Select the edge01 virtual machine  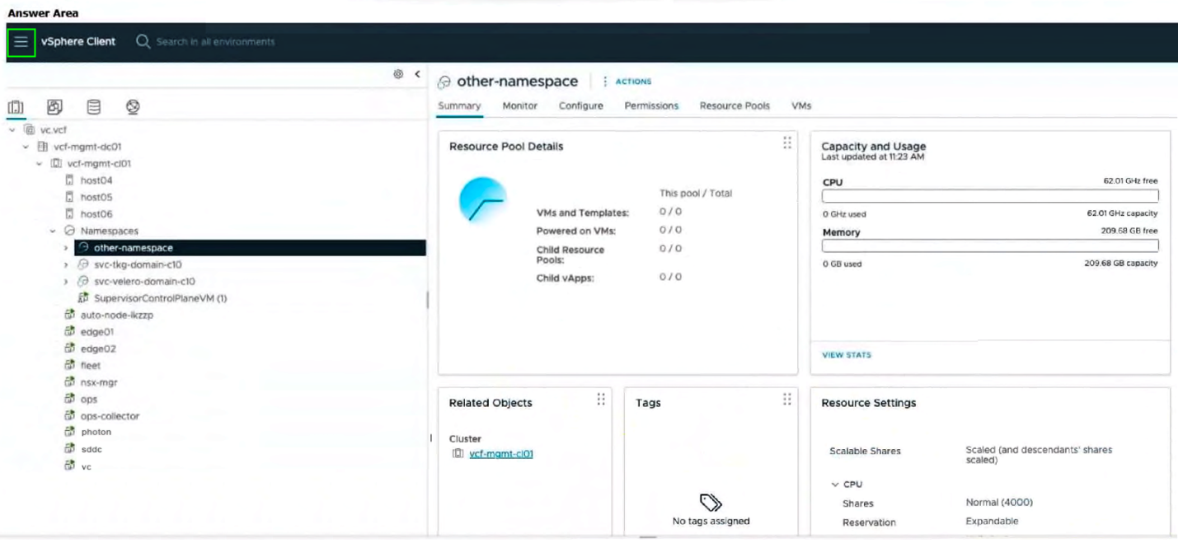(x=97, y=332)
